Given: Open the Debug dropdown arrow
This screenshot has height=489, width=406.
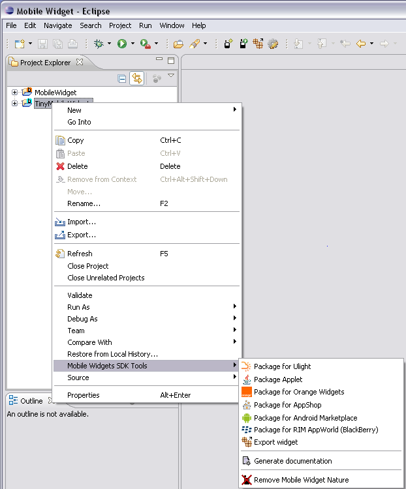Looking at the screenshot, I should click(x=109, y=44).
